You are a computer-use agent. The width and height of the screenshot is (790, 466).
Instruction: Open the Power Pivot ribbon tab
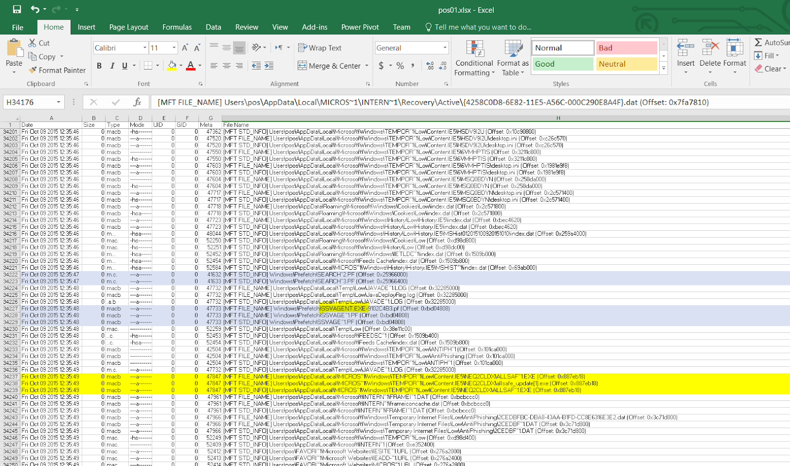coord(359,27)
